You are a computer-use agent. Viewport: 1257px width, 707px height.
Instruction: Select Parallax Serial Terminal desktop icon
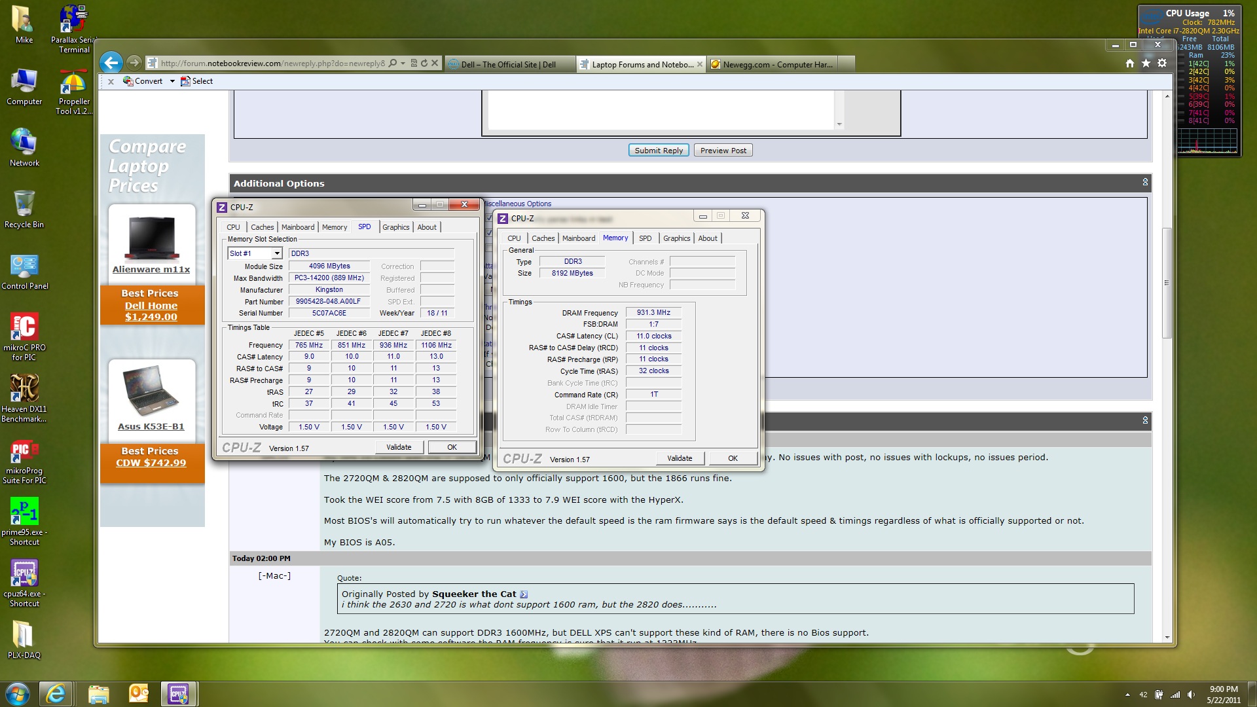pos(73,29)
